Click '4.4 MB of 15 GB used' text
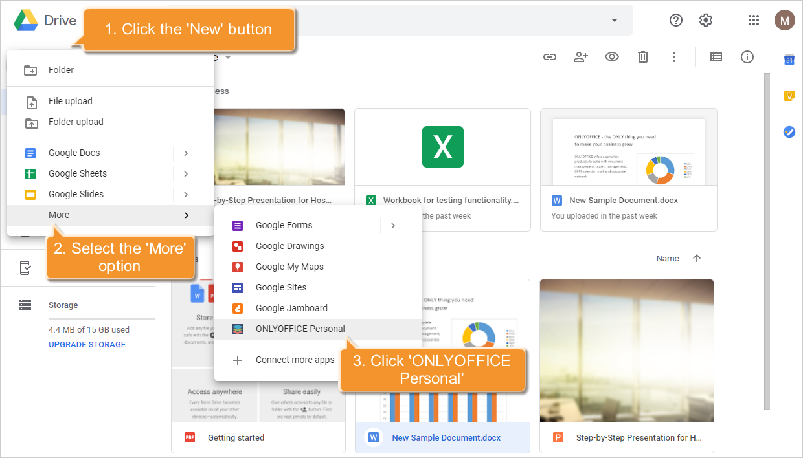 (89, 329)
